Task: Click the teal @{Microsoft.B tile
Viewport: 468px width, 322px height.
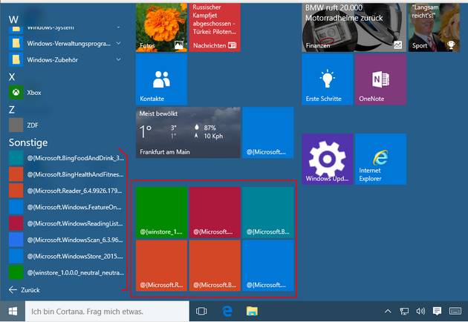Action: point(267,212)
